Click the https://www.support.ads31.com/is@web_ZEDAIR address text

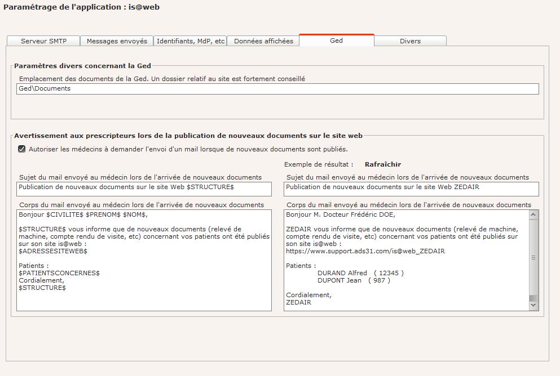365,251
